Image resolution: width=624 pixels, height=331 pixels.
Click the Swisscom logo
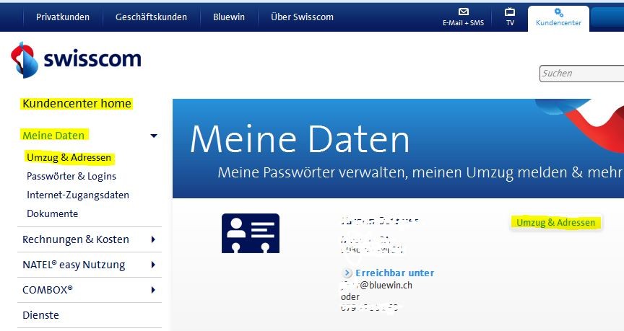pyautogui.click(x=76, y=60)
